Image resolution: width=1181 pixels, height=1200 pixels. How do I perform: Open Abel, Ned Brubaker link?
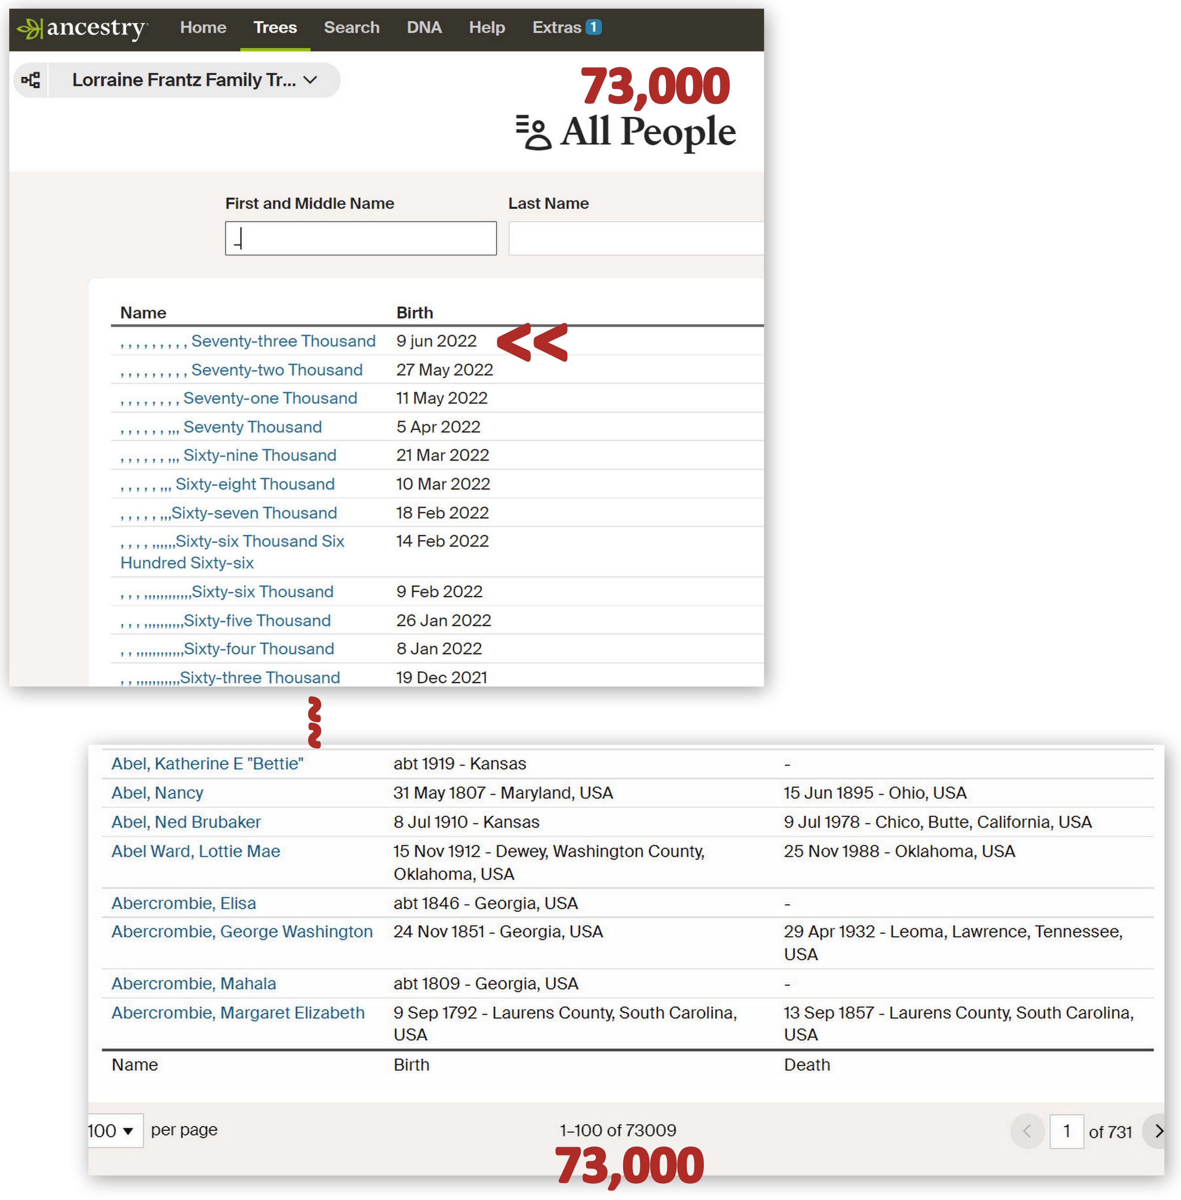pos(186,822)
